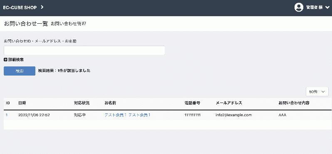Click the administrator avatar icon
This screenshot has height=154, width=332.
299,7
